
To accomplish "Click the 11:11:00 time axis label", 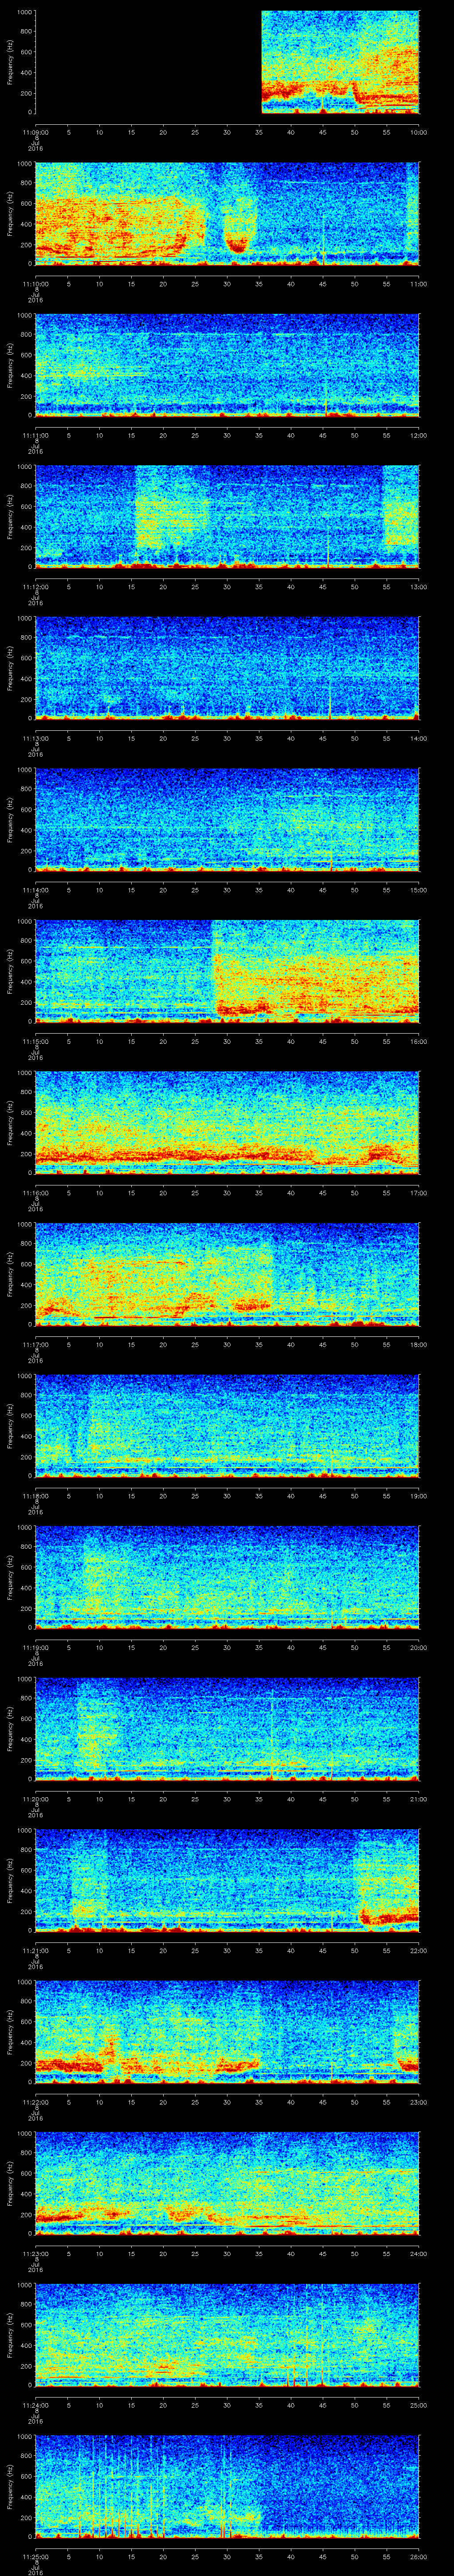I will click(35, 435).
